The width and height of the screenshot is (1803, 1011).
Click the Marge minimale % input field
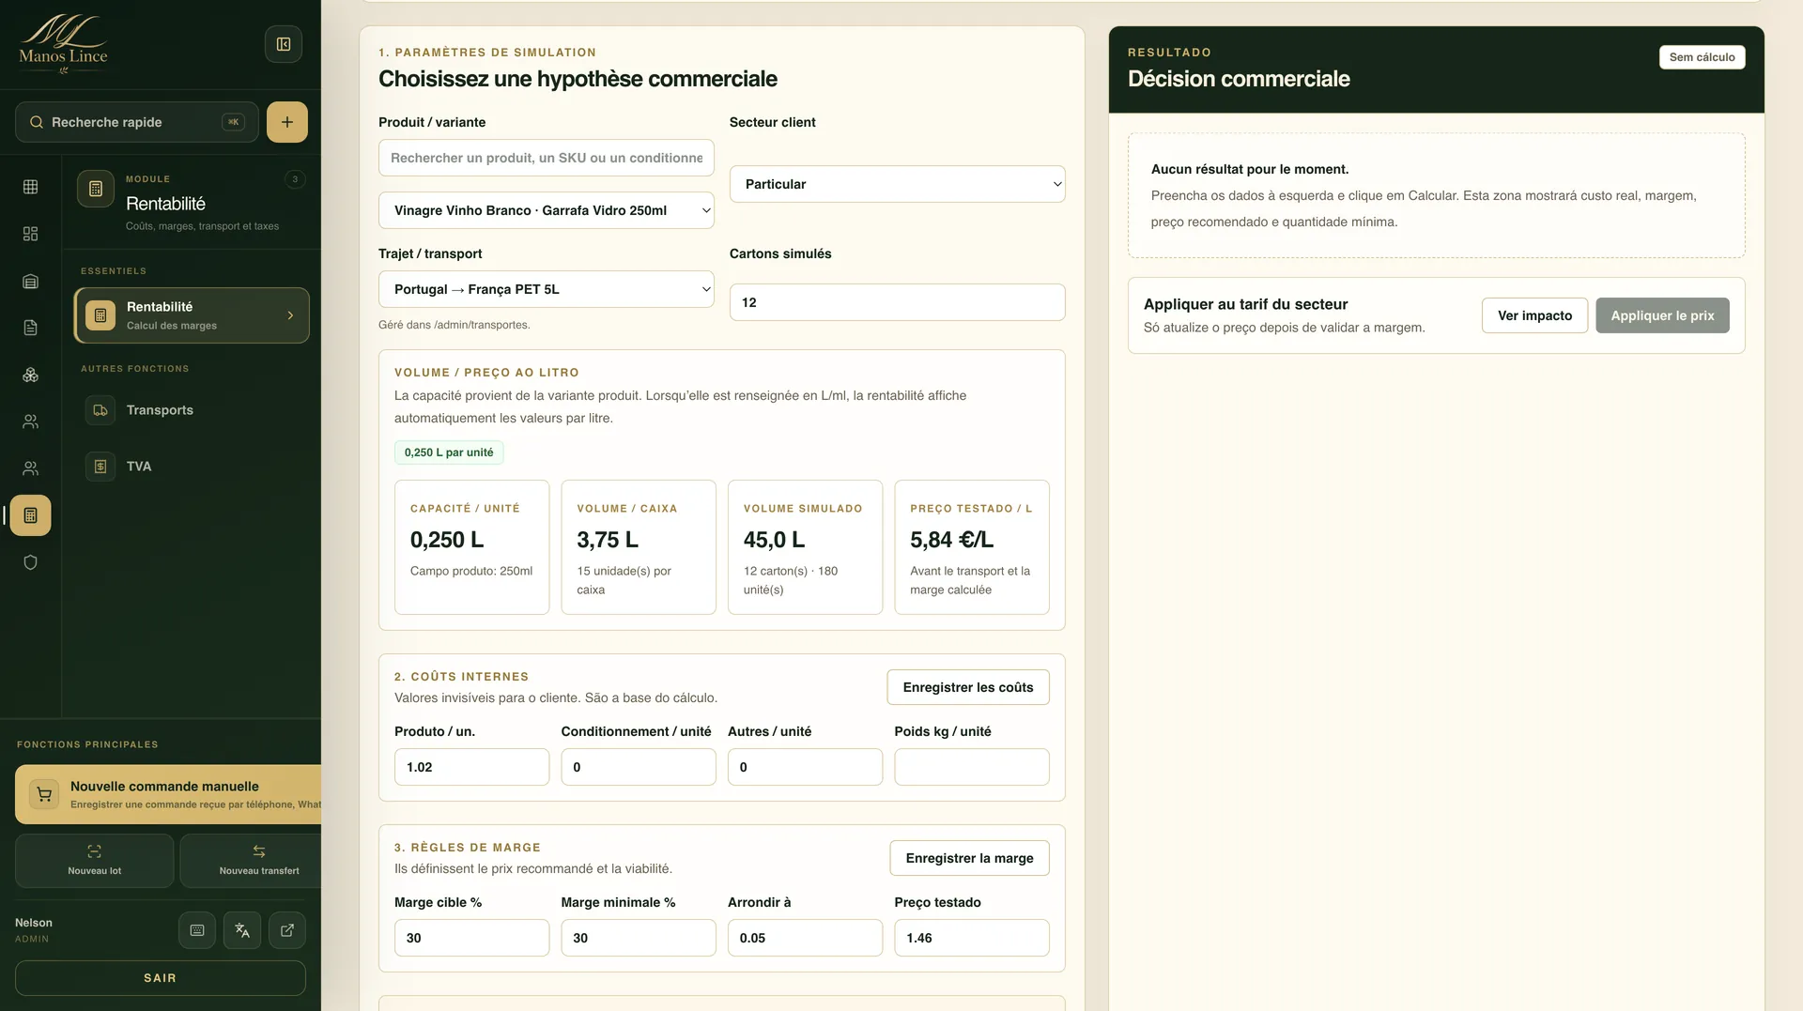pos(639,938)
